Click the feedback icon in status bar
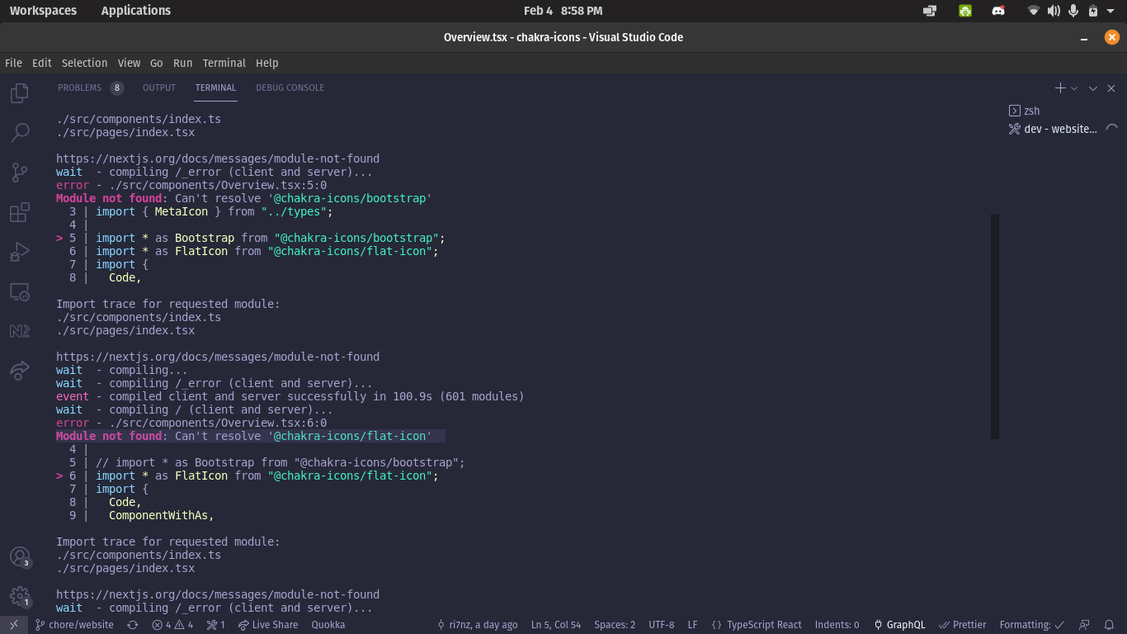This screenshot has width=1127, height=634. coord(1084,625)
